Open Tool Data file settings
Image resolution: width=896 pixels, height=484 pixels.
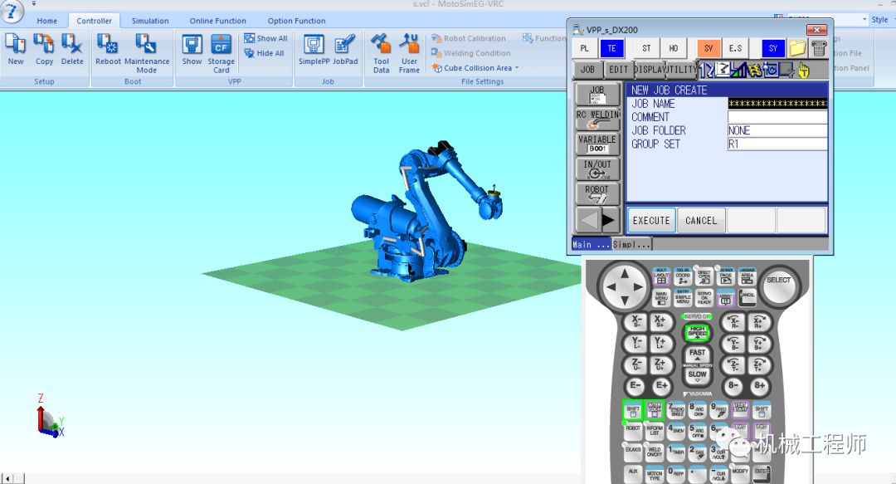(381, 53)
